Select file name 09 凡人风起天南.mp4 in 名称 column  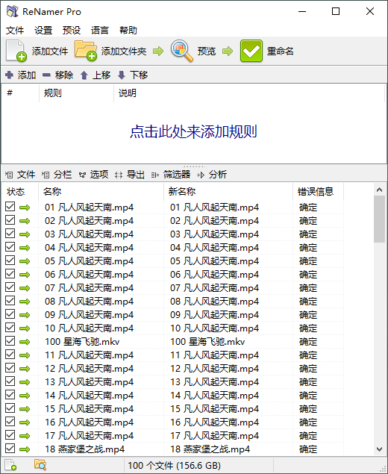pos(89,315)
